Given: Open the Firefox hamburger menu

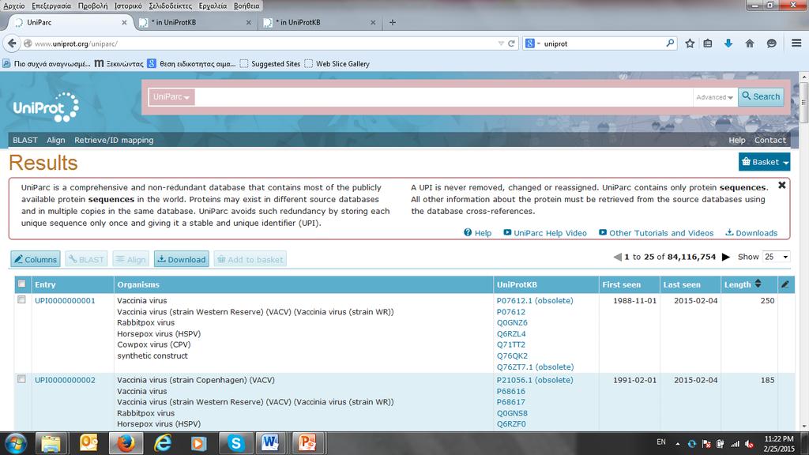Looking at the screenshot, I should [x=796, y=43].
